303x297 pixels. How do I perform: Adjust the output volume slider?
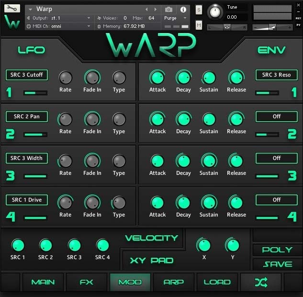click(x=272, y=27)
